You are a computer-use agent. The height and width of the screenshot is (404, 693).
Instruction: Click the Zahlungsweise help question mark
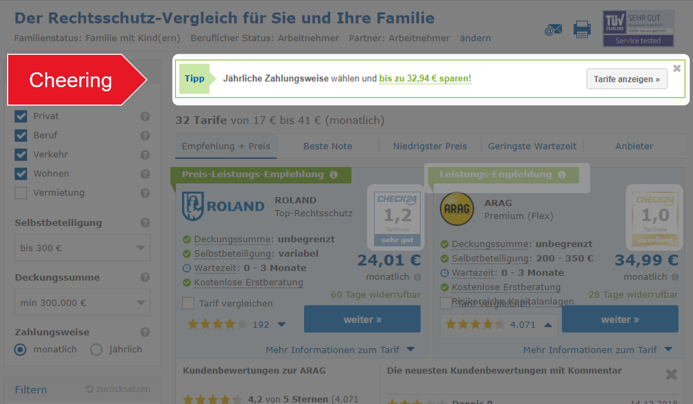click(x=145, y=332)
